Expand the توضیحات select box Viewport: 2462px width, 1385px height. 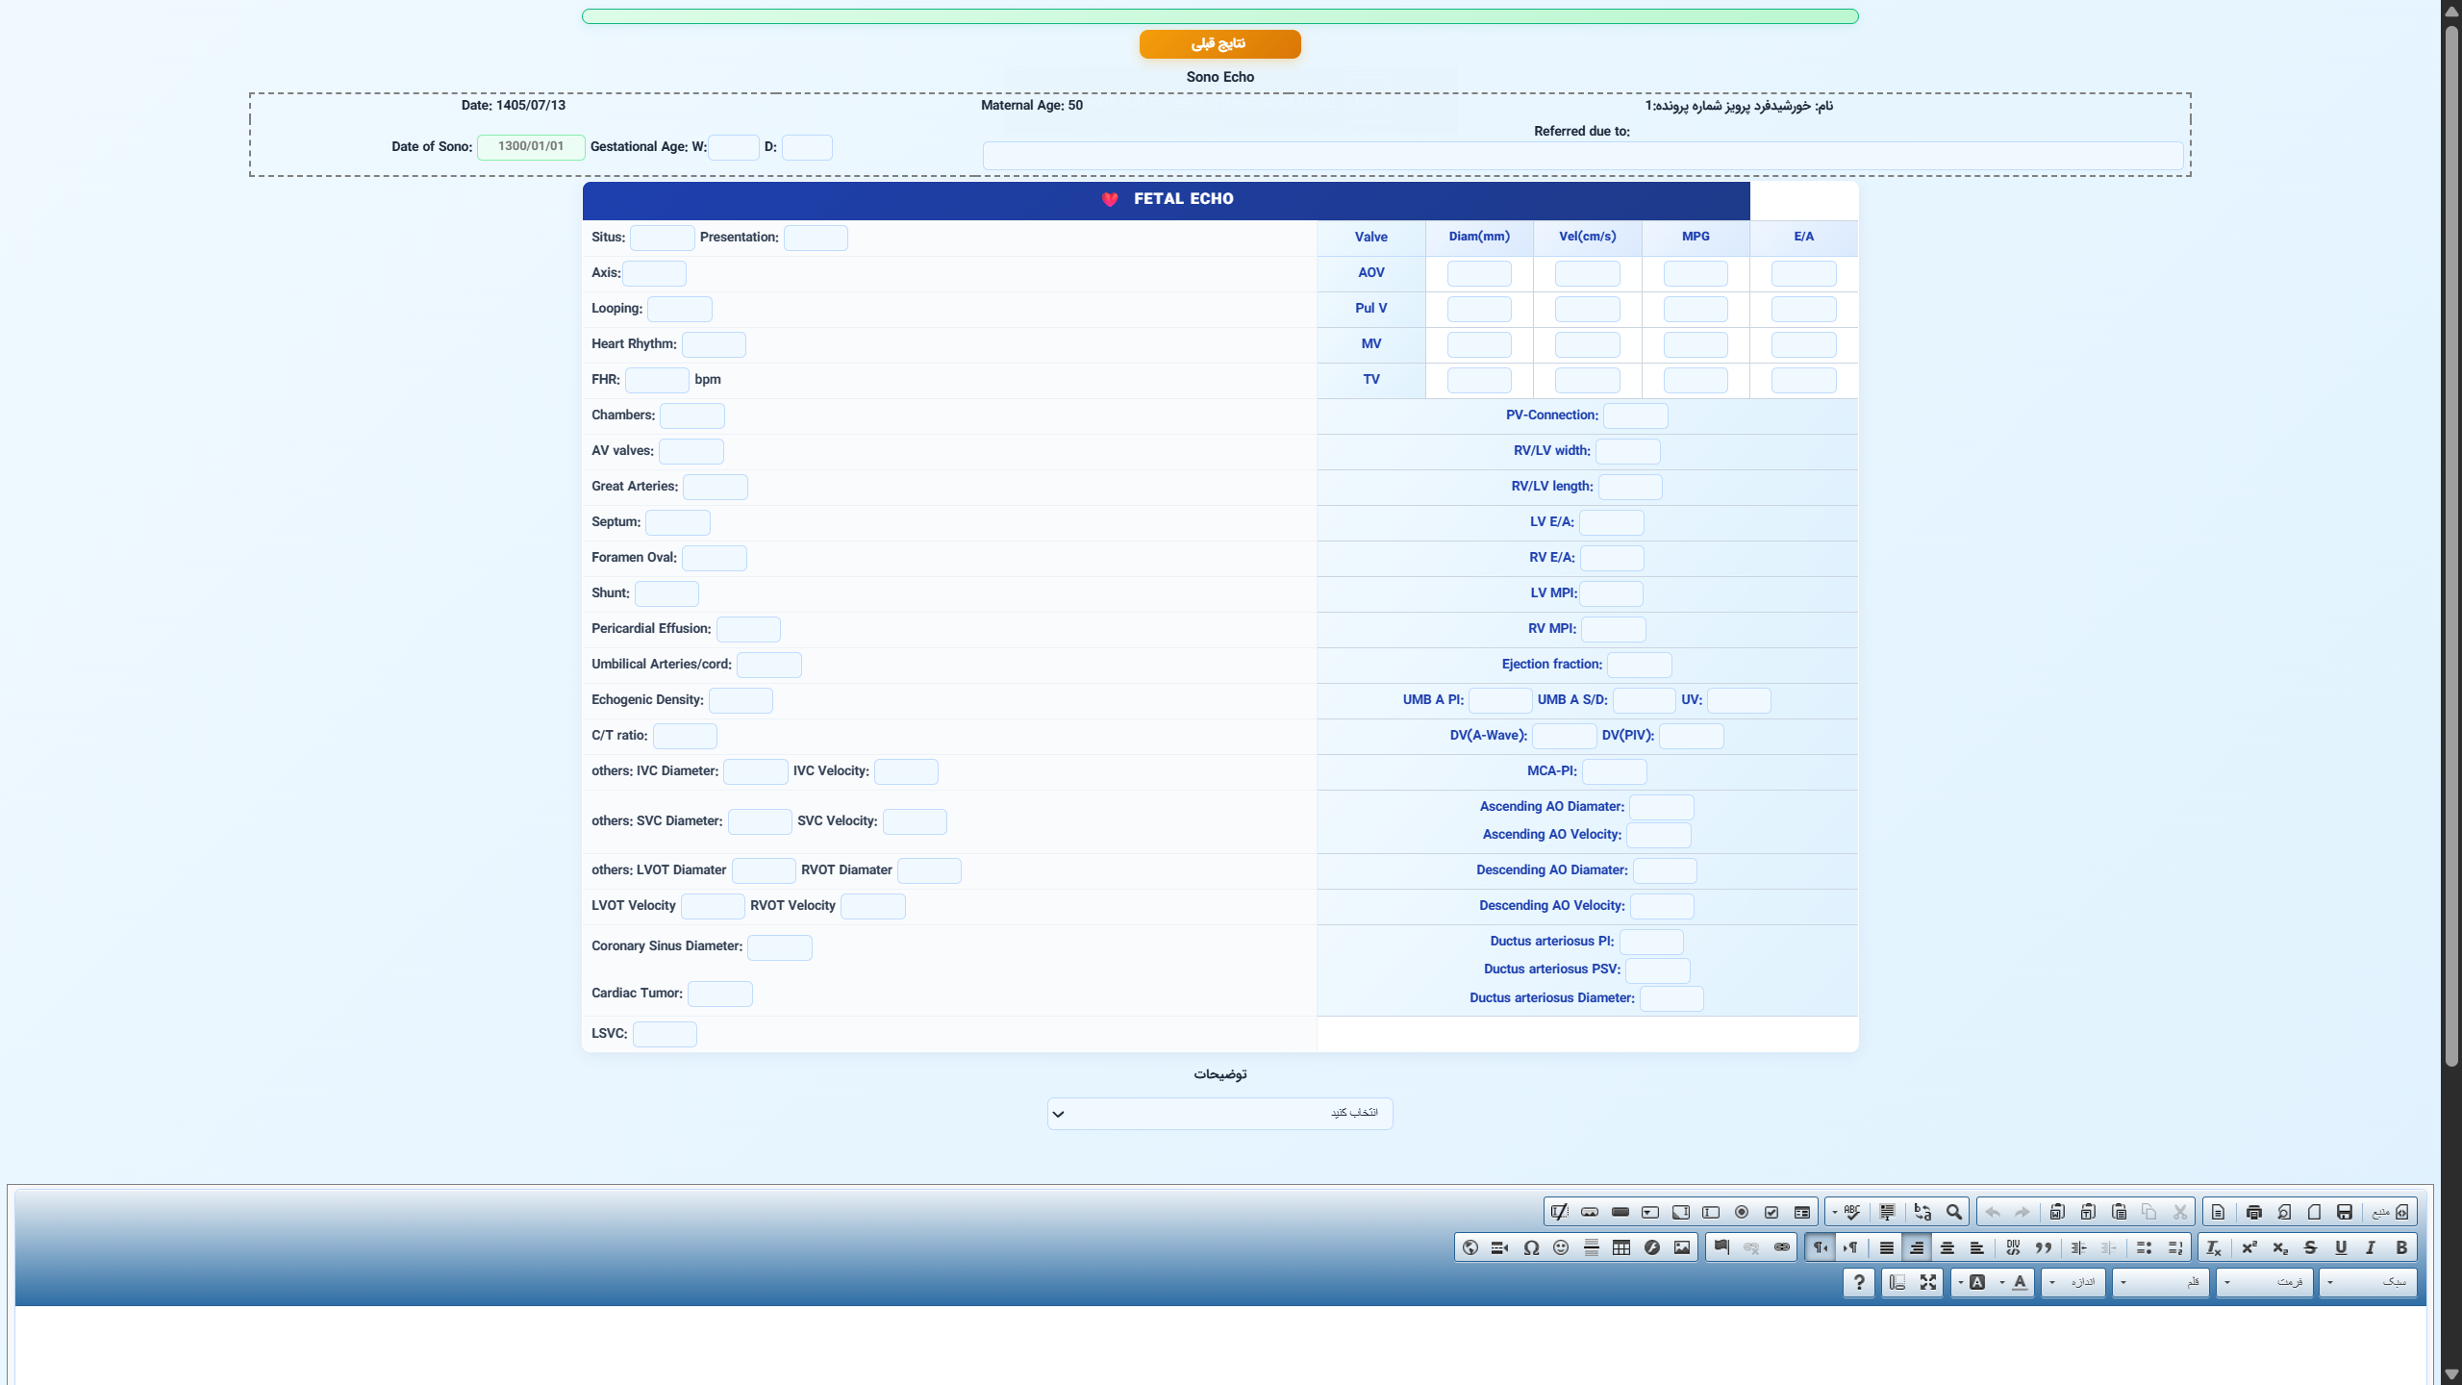tap(1219, 1114)
